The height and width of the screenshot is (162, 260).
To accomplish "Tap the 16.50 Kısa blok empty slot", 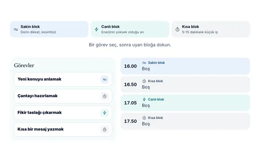I will point(185,84).
